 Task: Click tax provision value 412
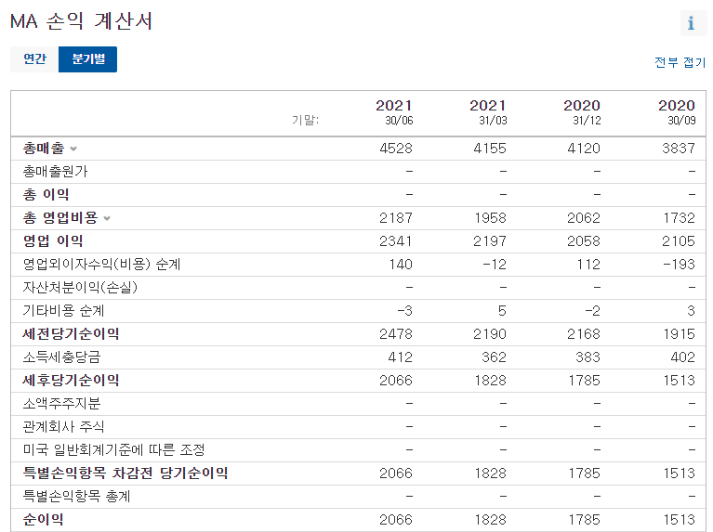400,357
